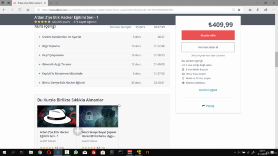Open a new browser tab
The image size is (278, 156).
[x=51, y=3]
